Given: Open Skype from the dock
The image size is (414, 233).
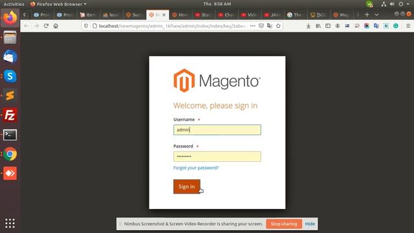Looking at the screenshot, I should tap(10, 76).
